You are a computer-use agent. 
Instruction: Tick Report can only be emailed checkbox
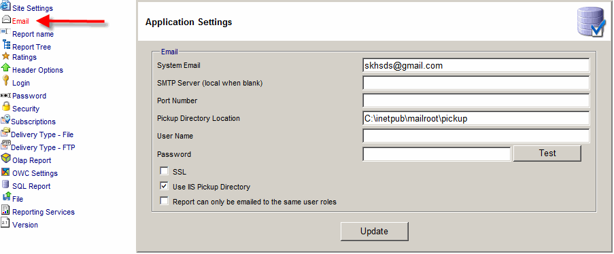coord(164,201)
